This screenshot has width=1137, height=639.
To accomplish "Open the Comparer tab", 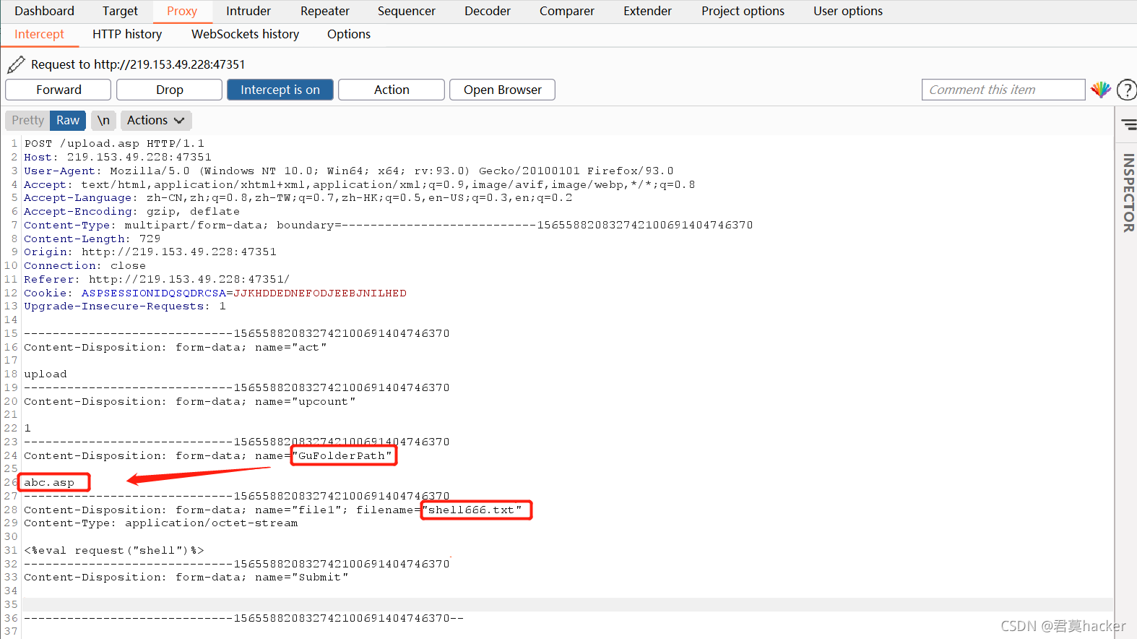I will click(567, 11).
